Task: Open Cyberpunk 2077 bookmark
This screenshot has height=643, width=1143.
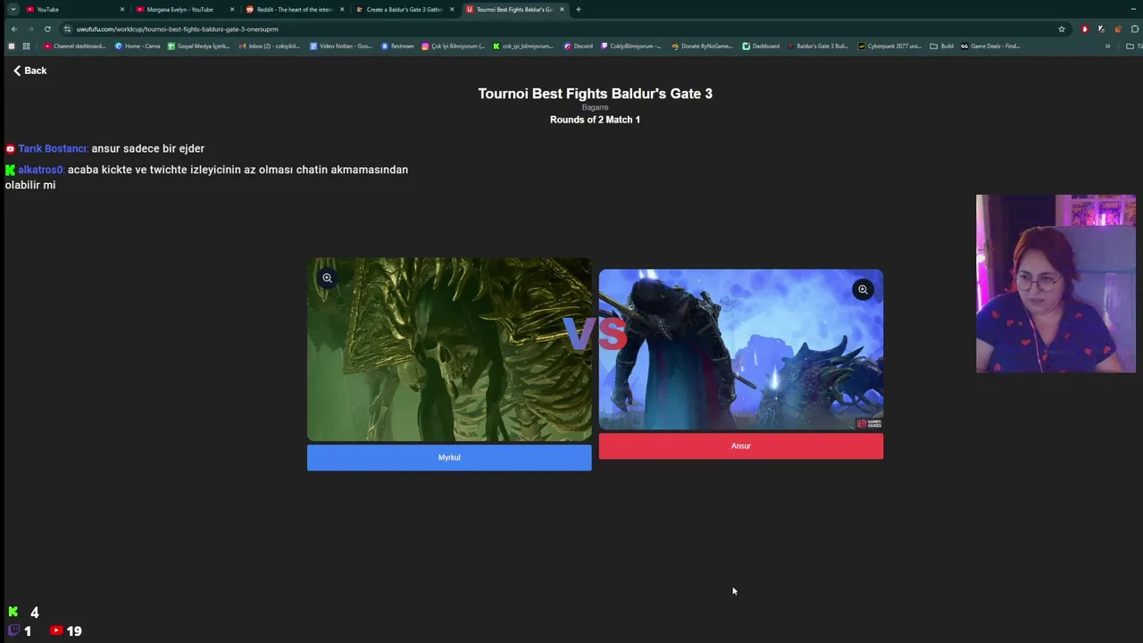Action: (x=889, y=46)
